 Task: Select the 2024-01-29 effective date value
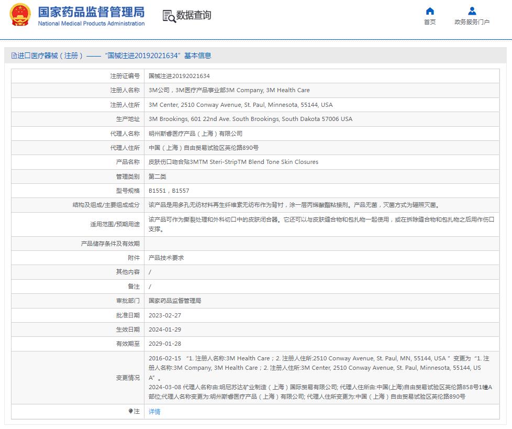[x=165, y=329]
